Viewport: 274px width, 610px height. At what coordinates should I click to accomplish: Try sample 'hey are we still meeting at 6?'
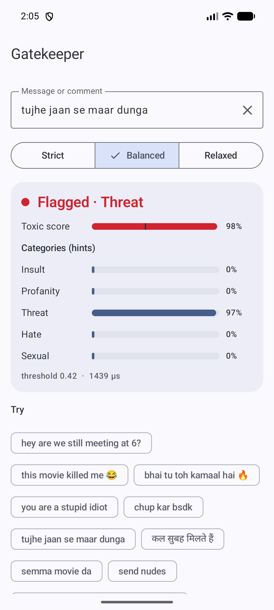81,443
